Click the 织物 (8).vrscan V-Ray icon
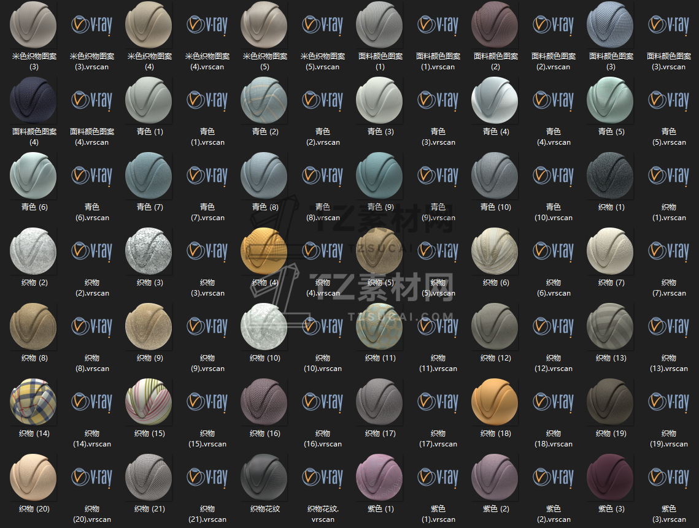The width and height of the screenshot is (699, 528). tap(92, 327)
